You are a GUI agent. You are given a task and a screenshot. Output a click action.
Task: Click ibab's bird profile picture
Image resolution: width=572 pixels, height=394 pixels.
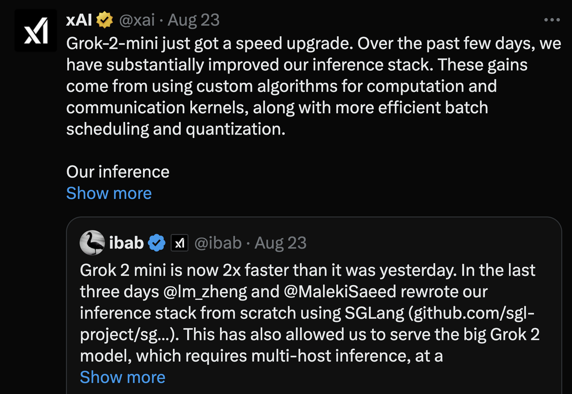pyautogui.click(x=92, y=243)
